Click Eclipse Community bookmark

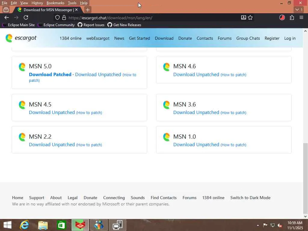tap(56, 25)
